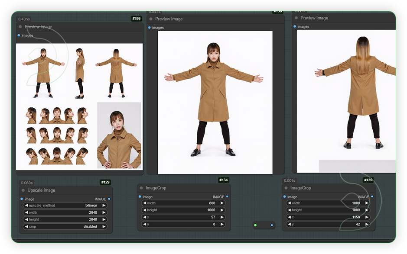This screenshot has width=407, height=254.
Task: Click the image input slot on Upscale Image node
Action: (x=22, y=199)
